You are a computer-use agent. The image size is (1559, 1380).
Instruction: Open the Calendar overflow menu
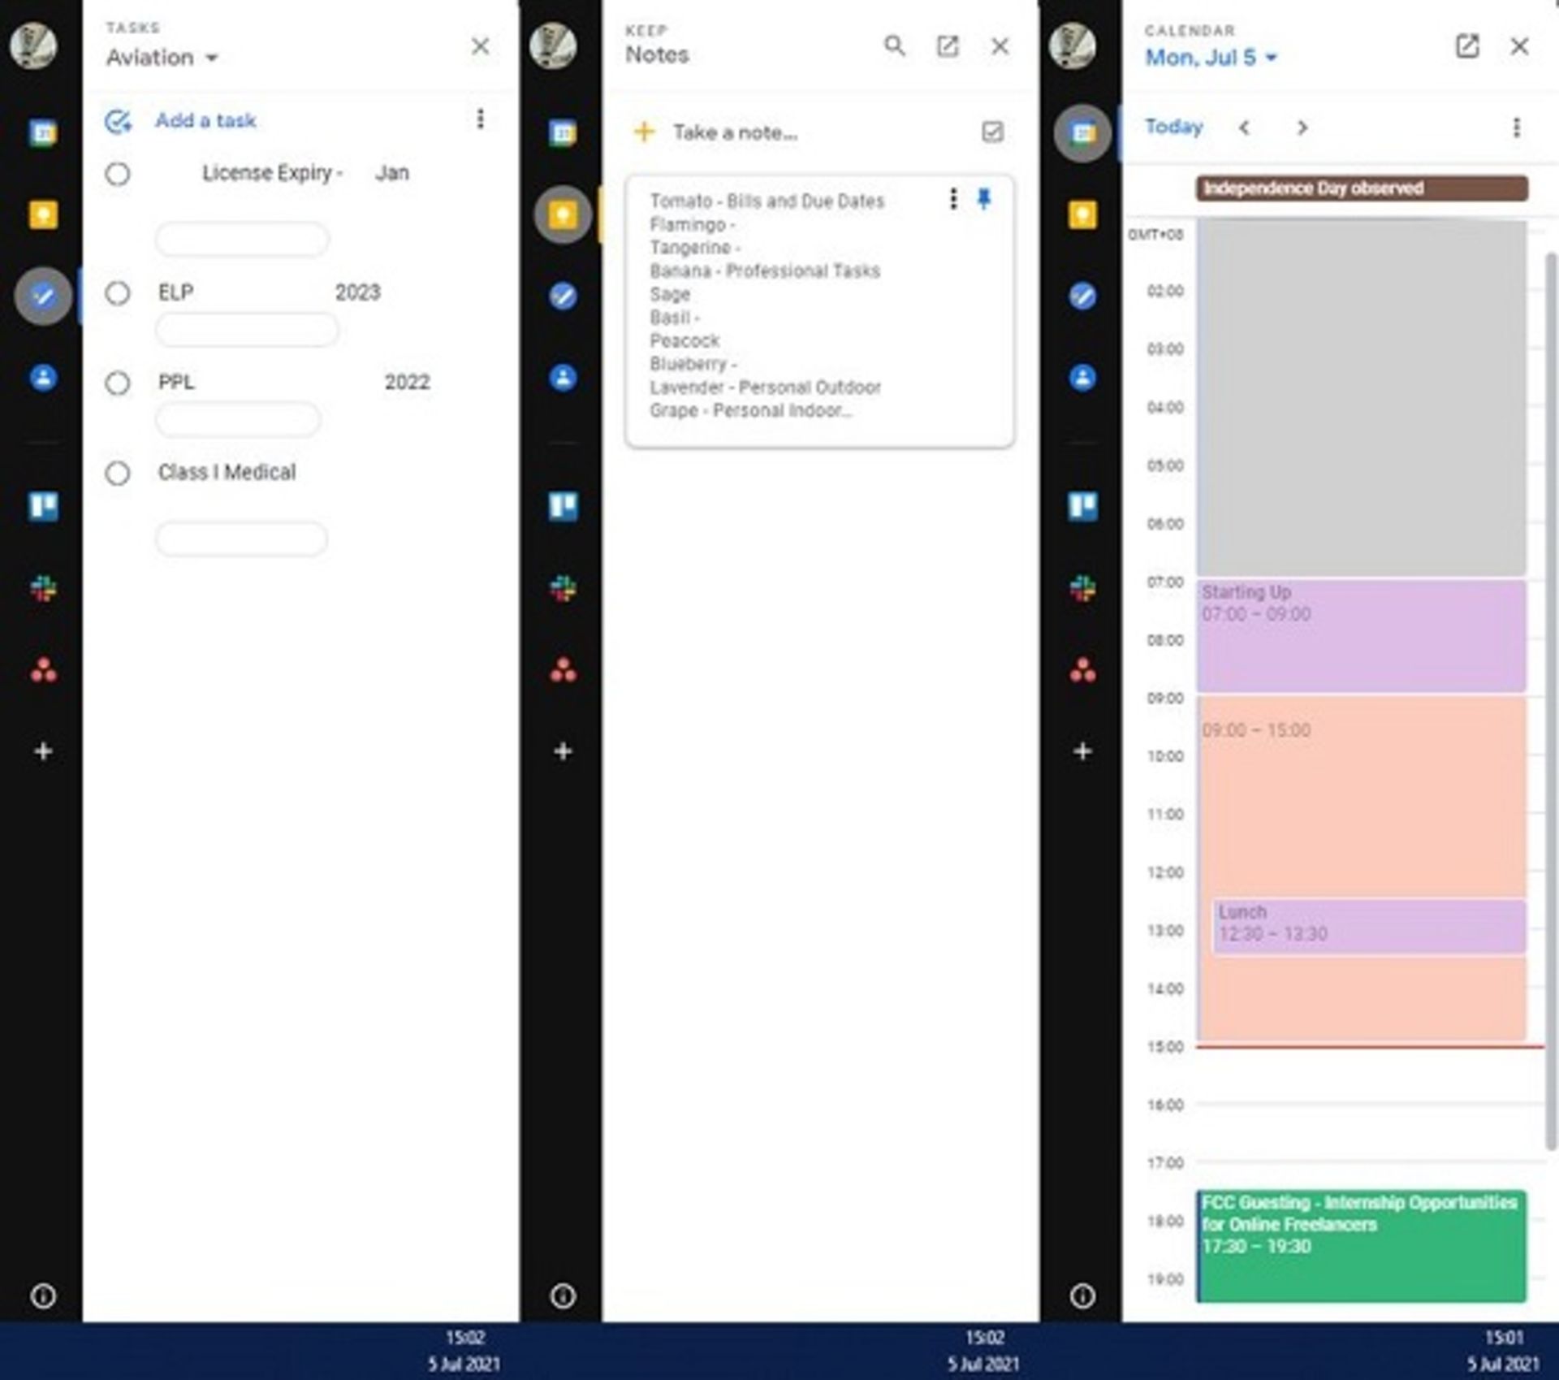point(1514,127)
